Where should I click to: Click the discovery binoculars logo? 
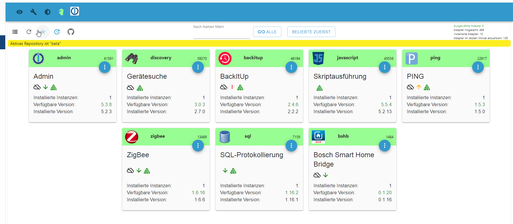pyautogui.click(x=132, y=58)
